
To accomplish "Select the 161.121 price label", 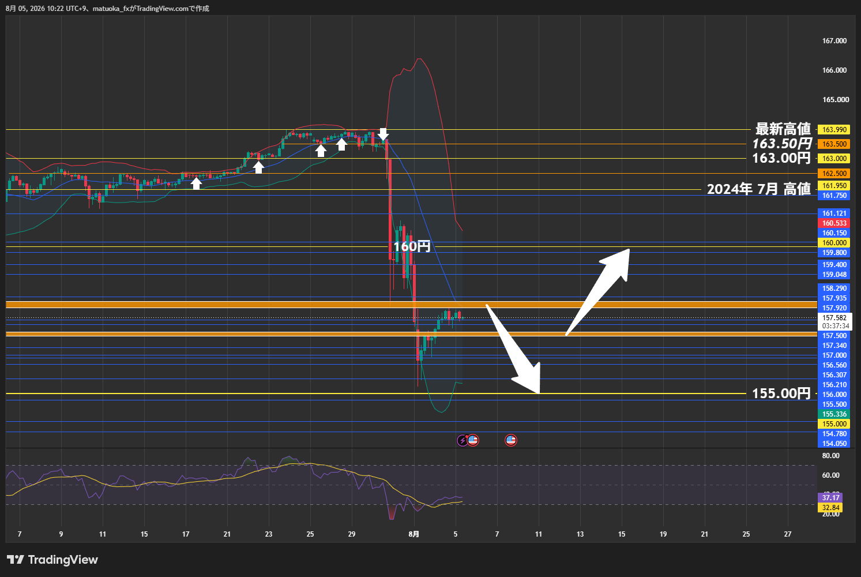I will (x=834, y=213).
